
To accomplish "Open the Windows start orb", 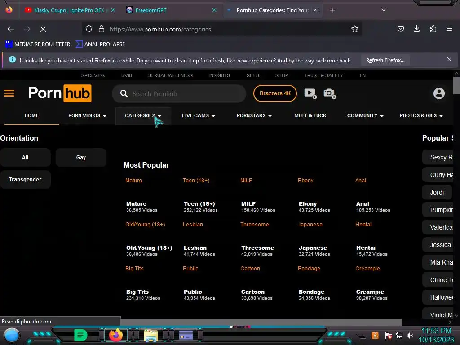I will 12,336.
